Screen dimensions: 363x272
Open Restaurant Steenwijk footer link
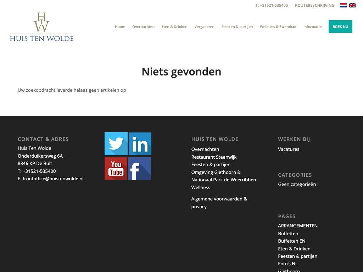click(214, 157)
